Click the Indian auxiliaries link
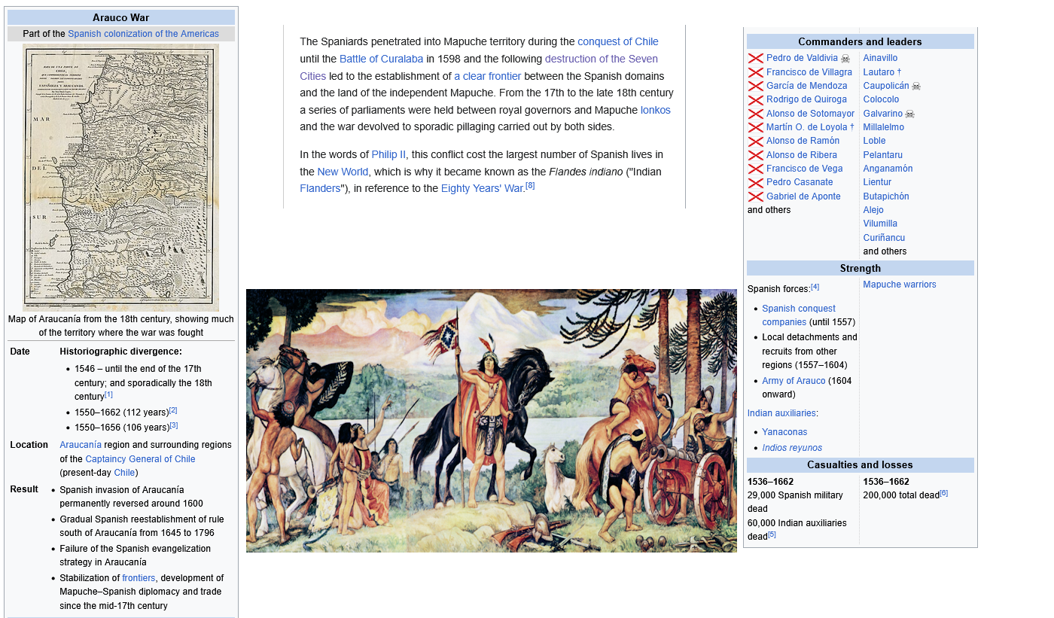Screen dimensions: 1054x618 click(781, 413)
